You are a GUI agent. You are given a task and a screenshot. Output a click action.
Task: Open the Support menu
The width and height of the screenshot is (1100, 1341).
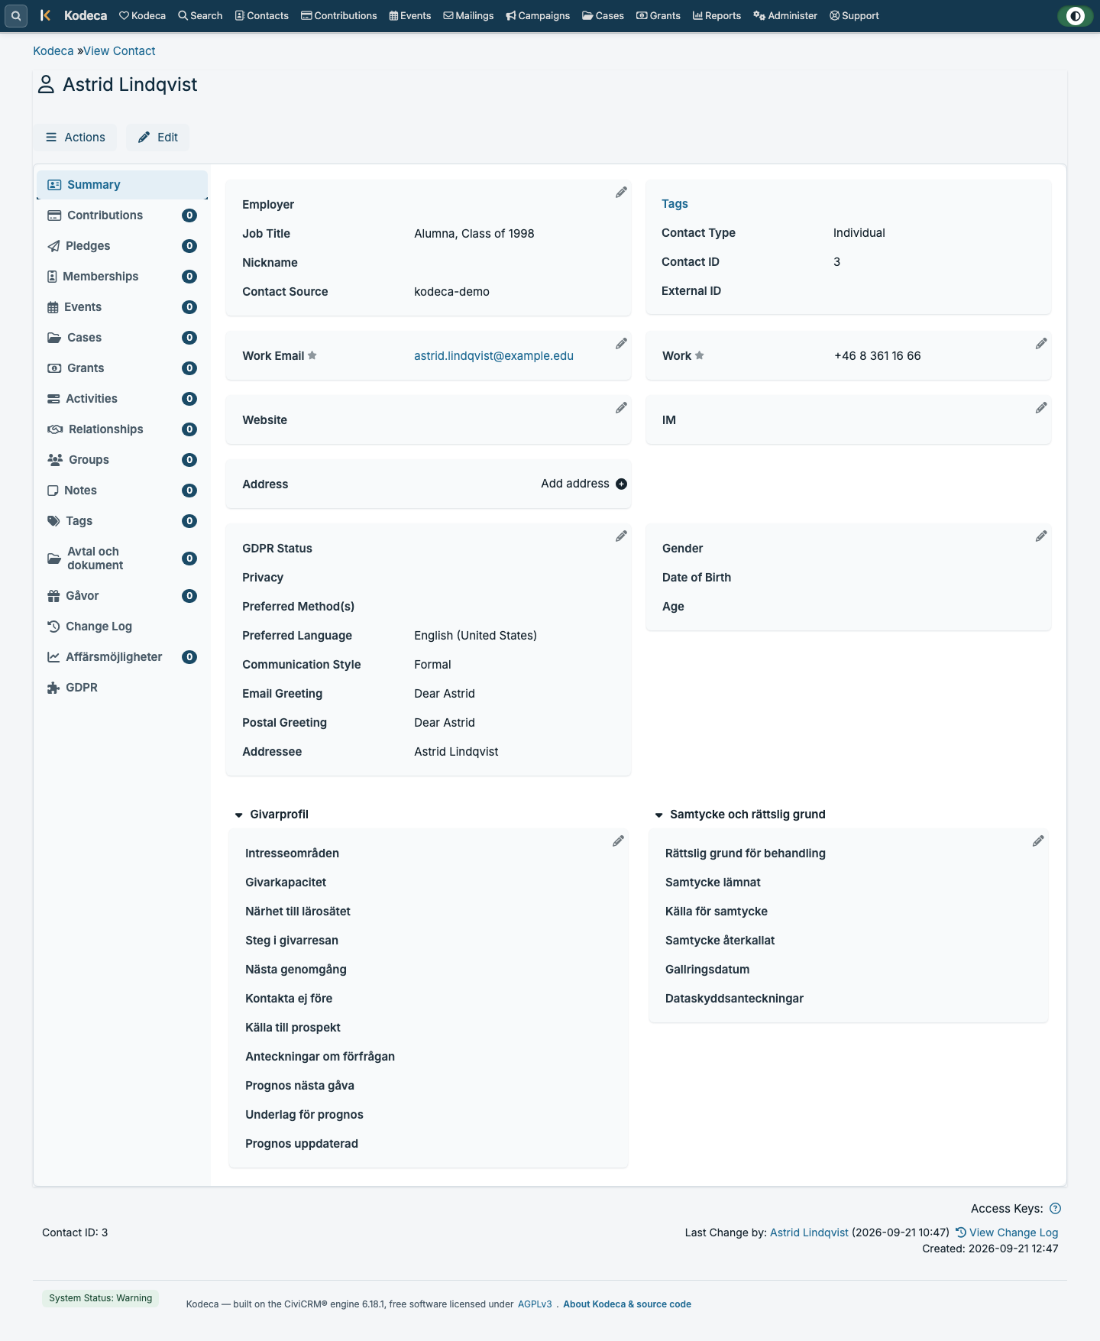tap(854, 15)
